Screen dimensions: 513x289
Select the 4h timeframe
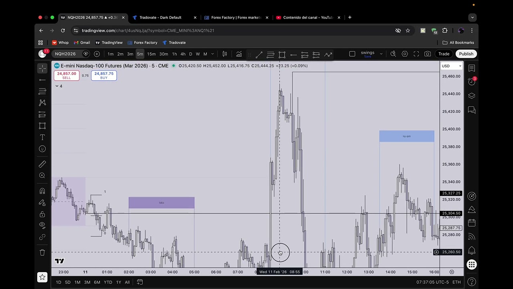183,54
